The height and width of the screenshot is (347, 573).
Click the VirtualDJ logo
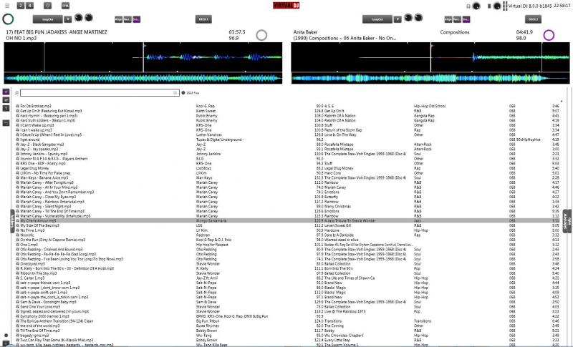tap(286, 6)
